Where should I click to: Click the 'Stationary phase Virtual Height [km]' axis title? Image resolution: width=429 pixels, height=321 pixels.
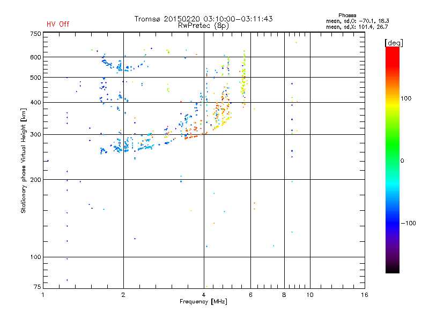click(24, 160)
